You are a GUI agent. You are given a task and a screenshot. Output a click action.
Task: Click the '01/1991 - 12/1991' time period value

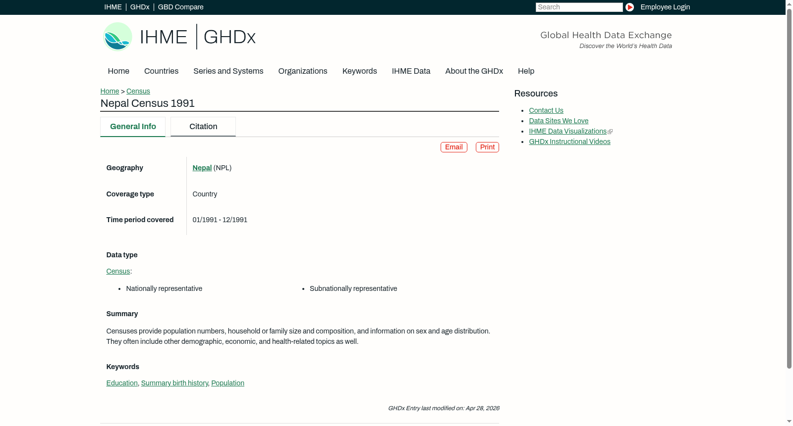[x=220, y=220]
